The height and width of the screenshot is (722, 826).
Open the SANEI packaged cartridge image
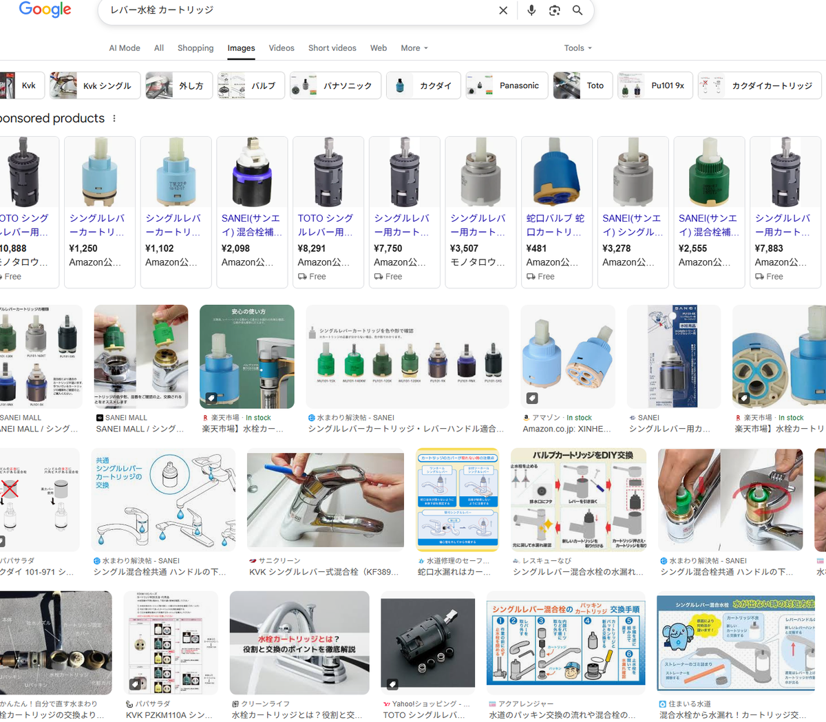click(674, 357)
